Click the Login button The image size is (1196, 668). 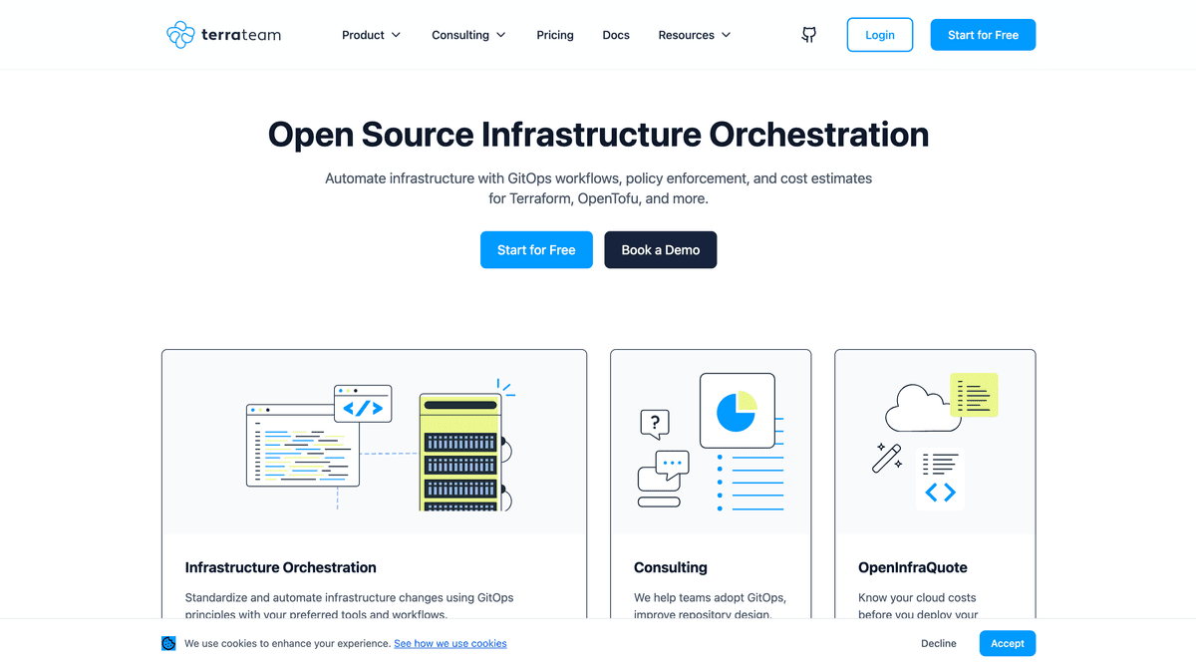click(880, 35)
